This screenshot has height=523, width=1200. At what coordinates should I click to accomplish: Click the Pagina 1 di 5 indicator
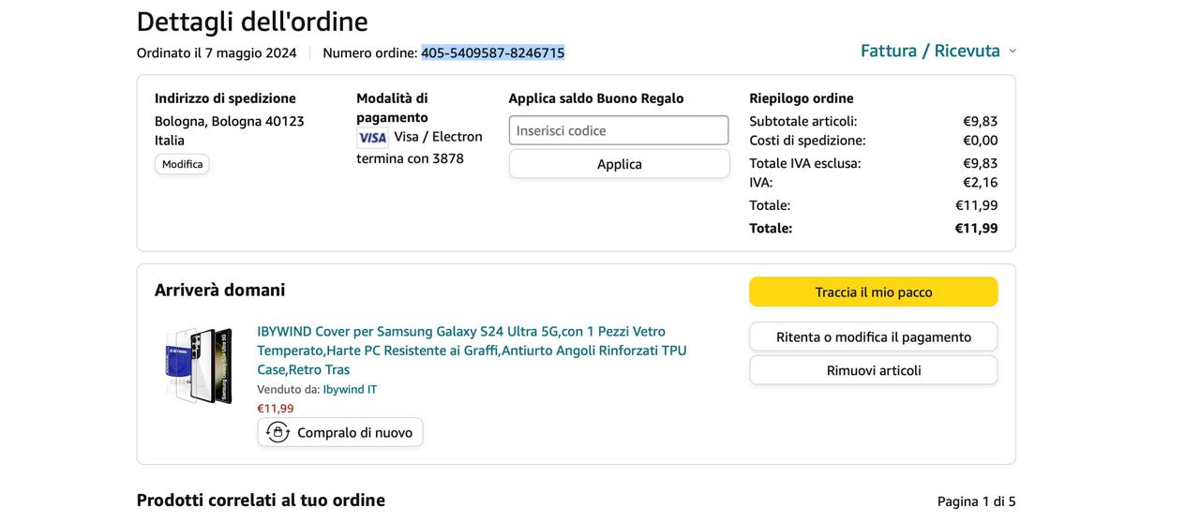pos(976,501)
